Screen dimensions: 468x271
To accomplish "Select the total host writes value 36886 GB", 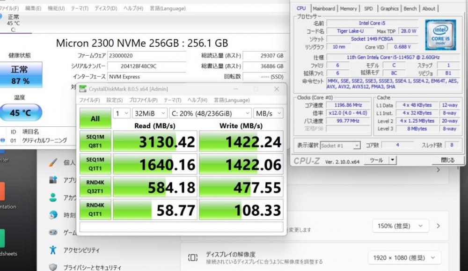I will 264,66.
